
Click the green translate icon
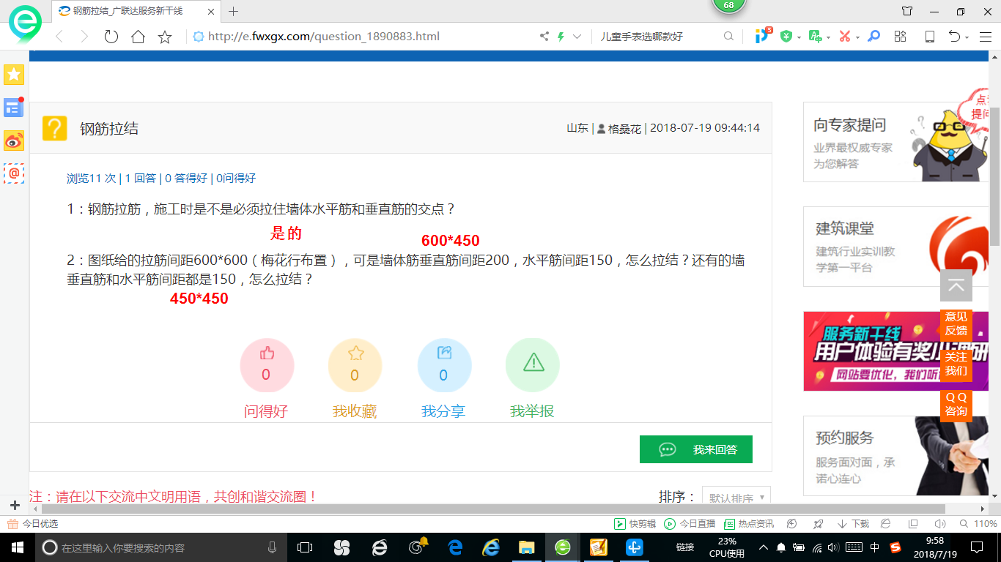point(815,36)
